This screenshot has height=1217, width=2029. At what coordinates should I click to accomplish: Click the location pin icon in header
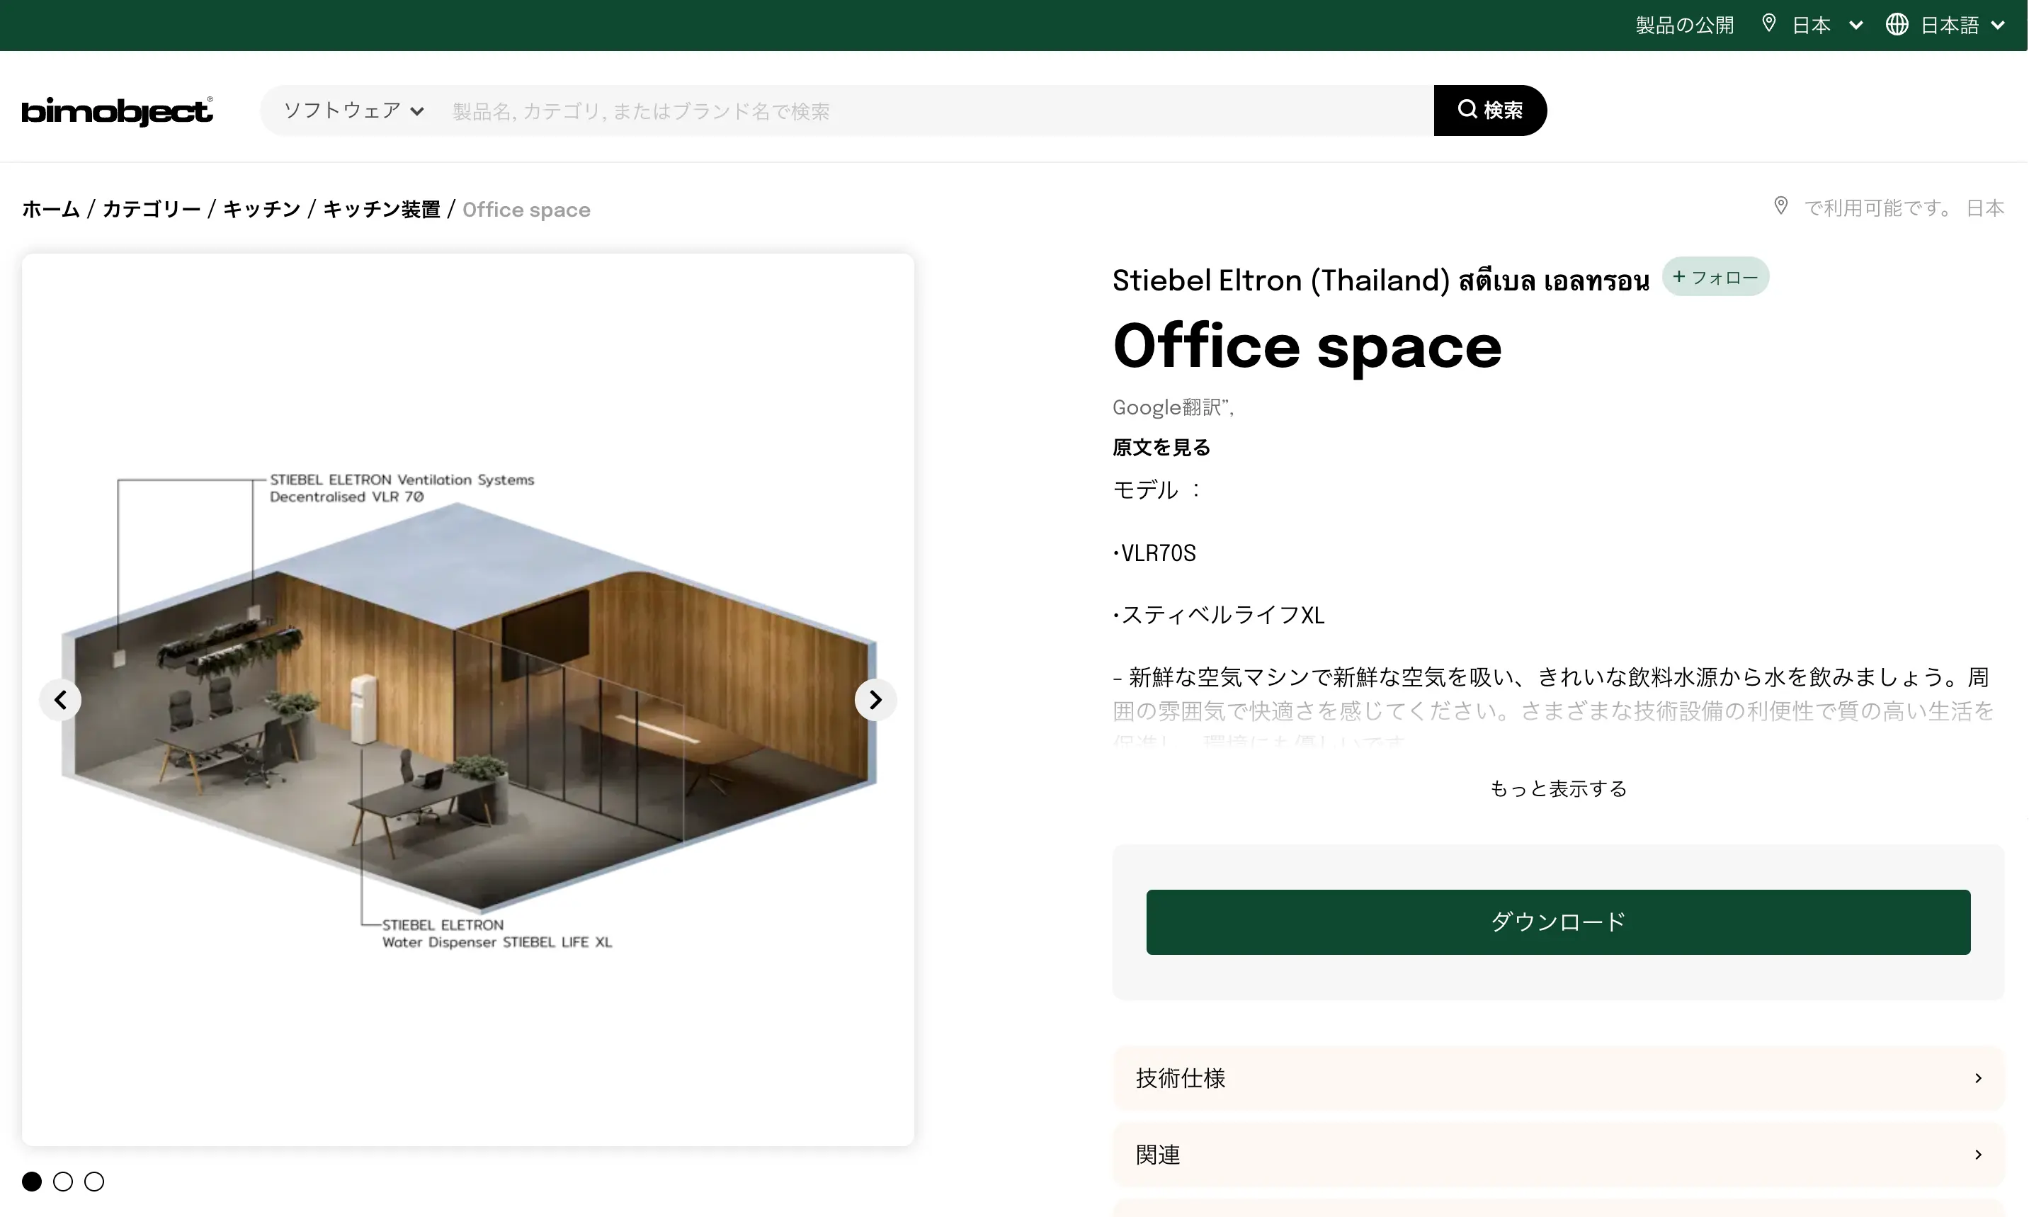click(1768, 24)
